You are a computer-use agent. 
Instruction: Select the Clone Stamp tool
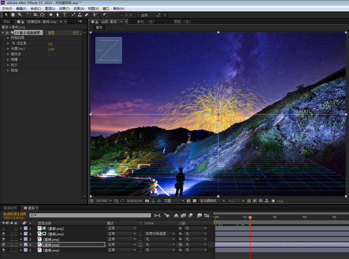80,15
